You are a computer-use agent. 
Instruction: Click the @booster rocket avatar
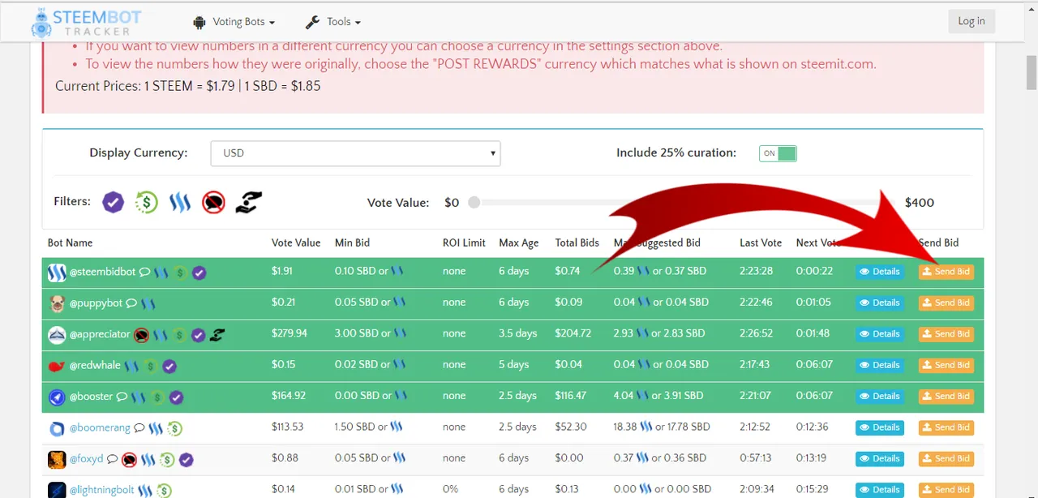pos(57,397)
